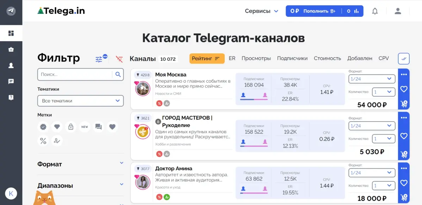
Task: Sort channels by ER
Action: (232, 58)
